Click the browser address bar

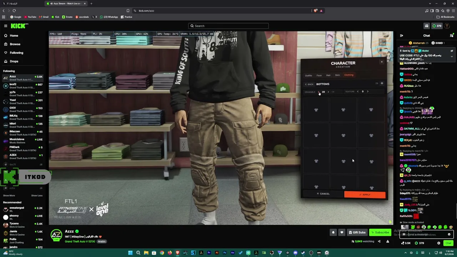click(221, 11)
